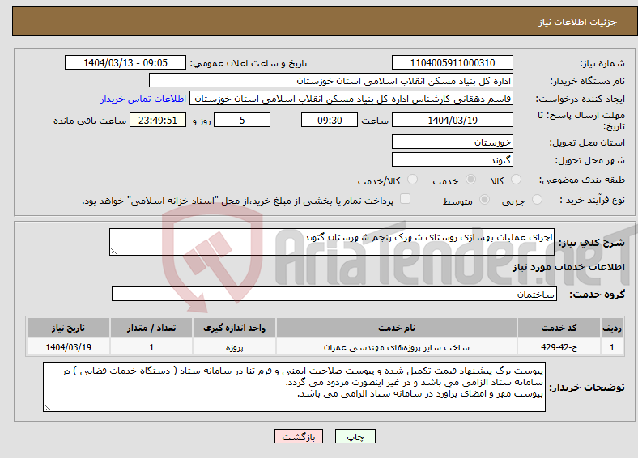Screen dimensions: 638x458
Task: Click the گروه خدمت field ساختمان
Action: pyautogui.click(x=334, y=294)
